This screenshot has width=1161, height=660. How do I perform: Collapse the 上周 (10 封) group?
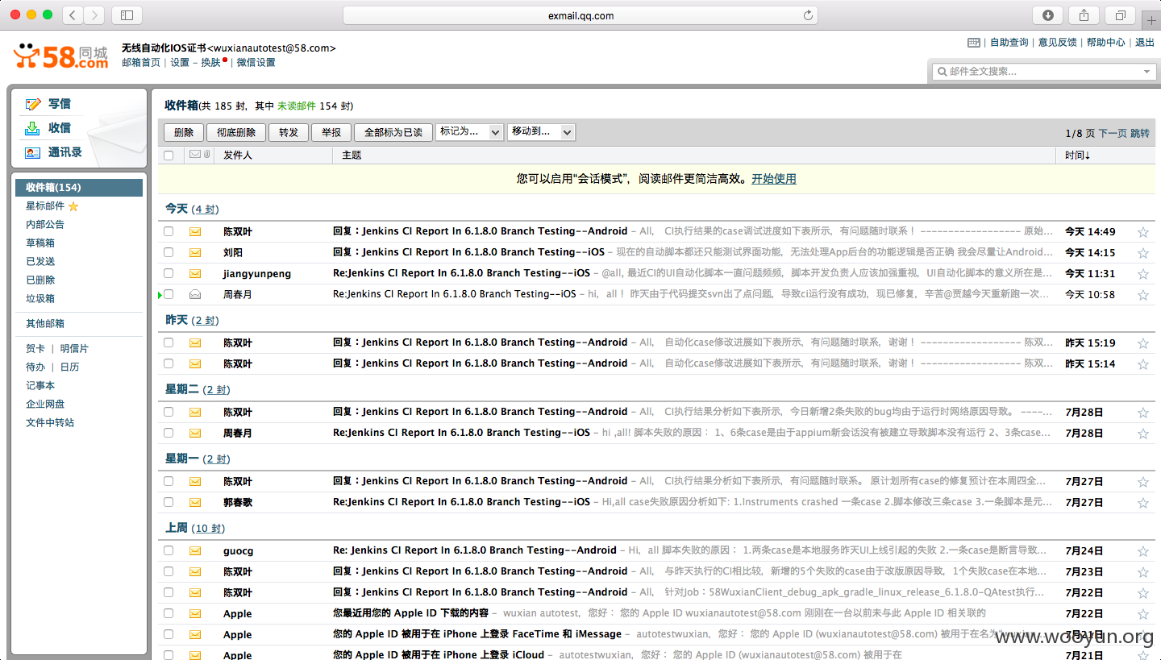click(x=194, y=528)
